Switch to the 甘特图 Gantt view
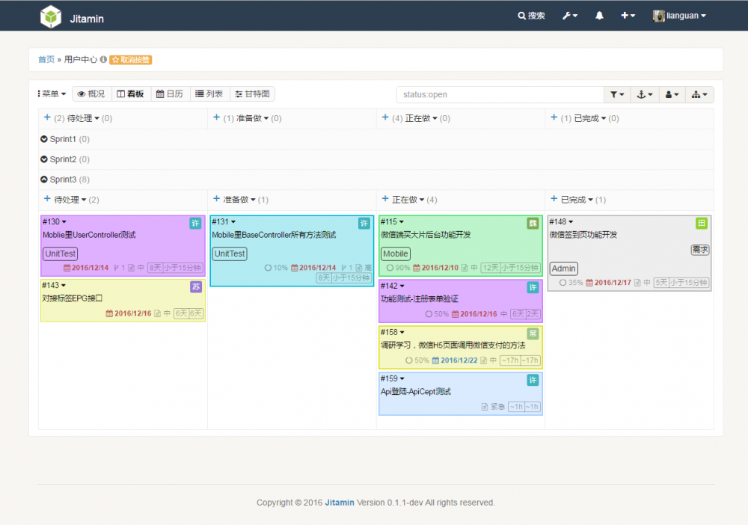748x525 pixels. [x=252, y=94]
